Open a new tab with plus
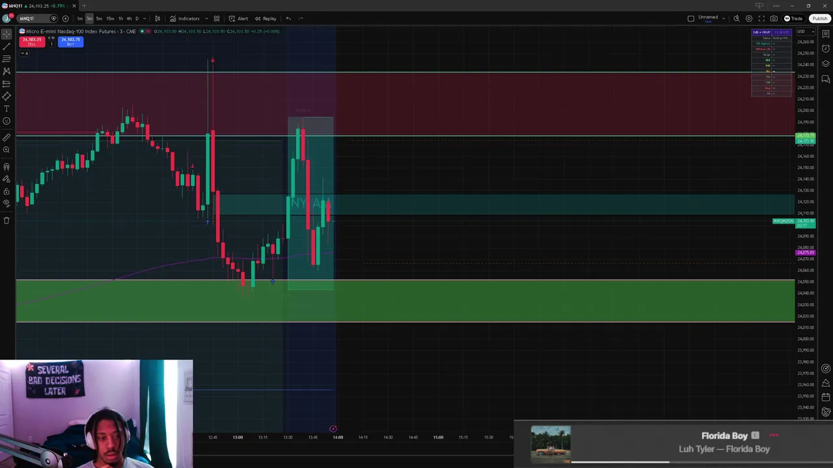The height and width of the screenshot is (468, 833). [x=83, y=6]
